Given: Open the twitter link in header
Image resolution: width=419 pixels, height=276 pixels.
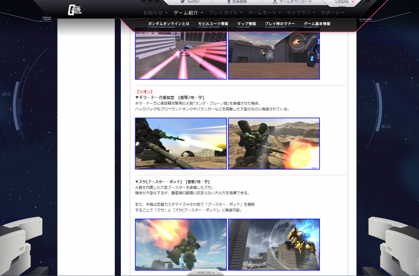Looking at the screenshot, I should [x=190, y=2].
